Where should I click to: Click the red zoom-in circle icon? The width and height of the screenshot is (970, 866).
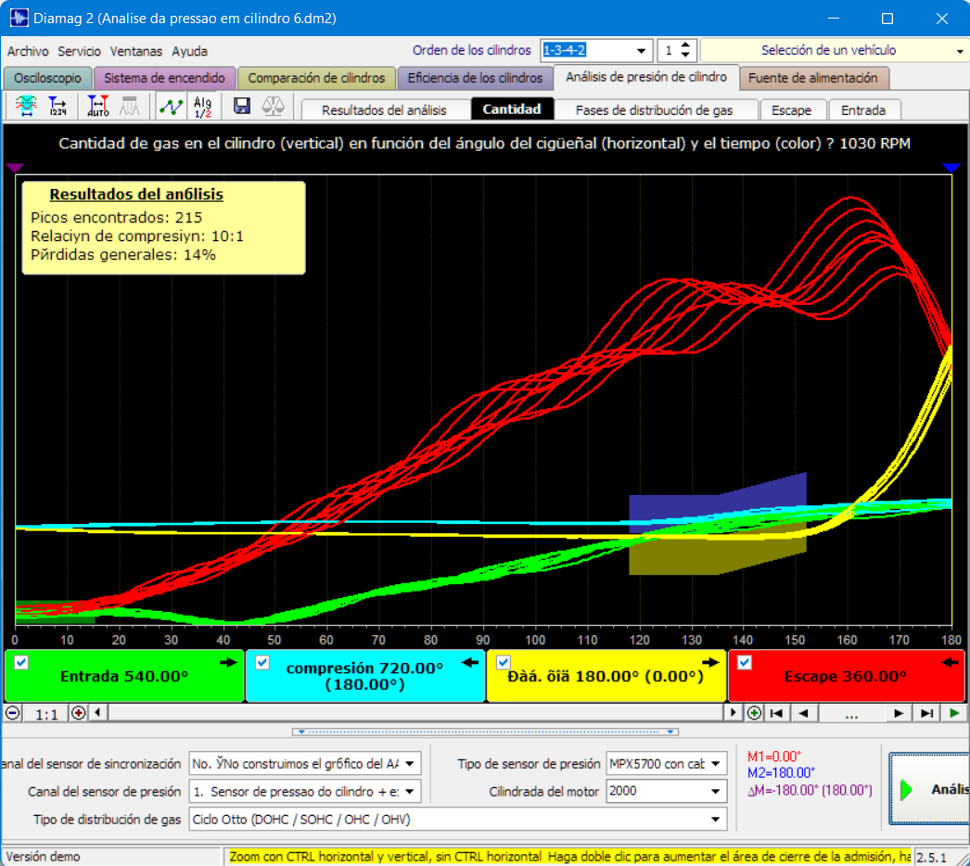(x=79, y=713)
